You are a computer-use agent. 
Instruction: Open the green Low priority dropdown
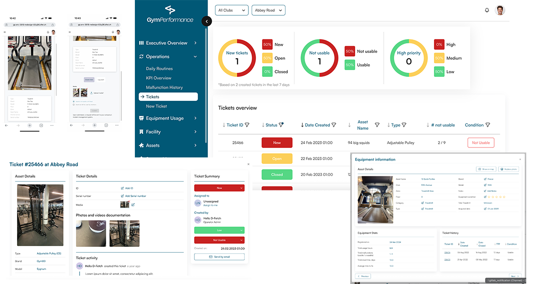pyautogui.click(x=219, y=230)
